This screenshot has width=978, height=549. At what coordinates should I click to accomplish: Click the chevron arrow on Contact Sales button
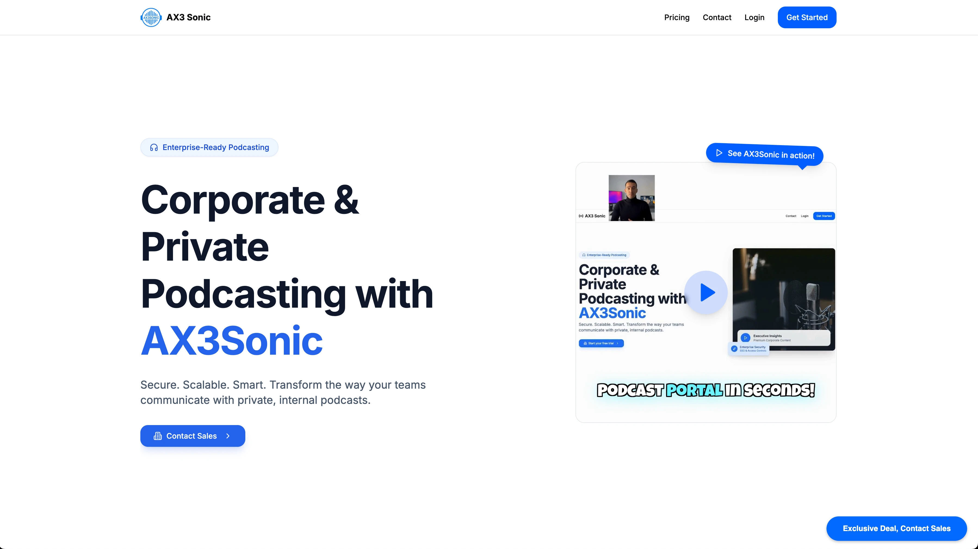[x=228, y=436]
